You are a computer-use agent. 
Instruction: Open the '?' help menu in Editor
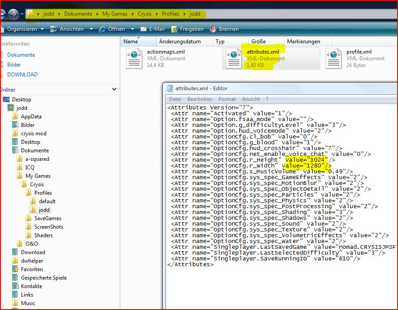(267, 99)
